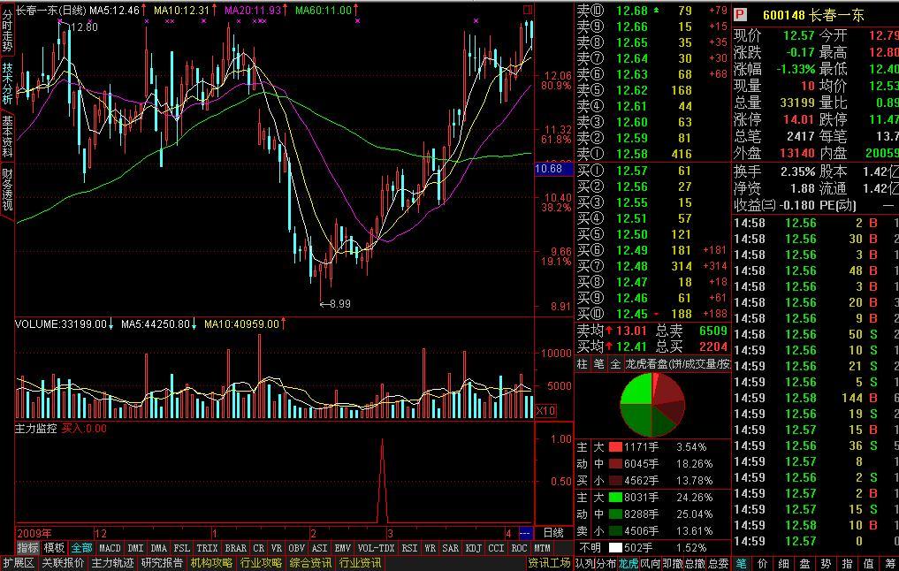The width and height of the screenshot is (899, 571).
Task: Click the X10 volume scale box
Action: (546, 411)
